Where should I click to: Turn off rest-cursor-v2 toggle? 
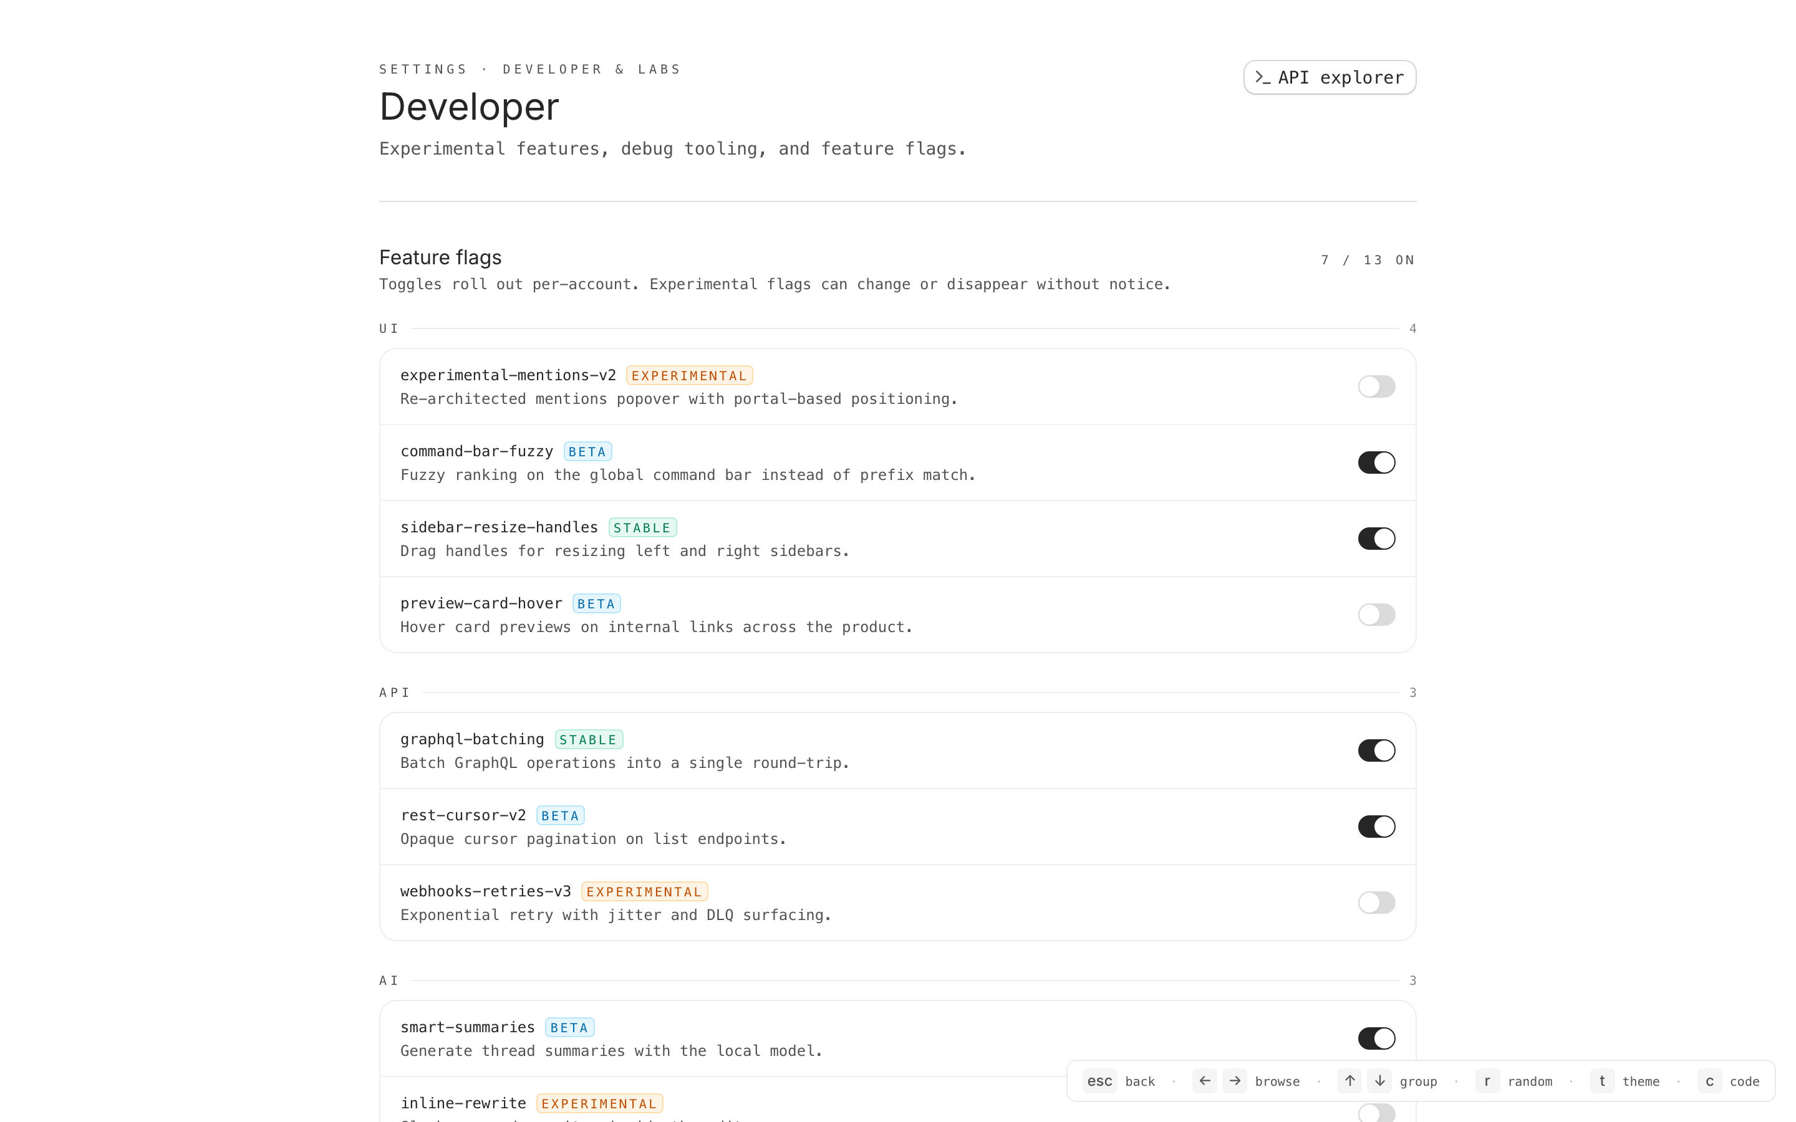tap(1376, 827)
